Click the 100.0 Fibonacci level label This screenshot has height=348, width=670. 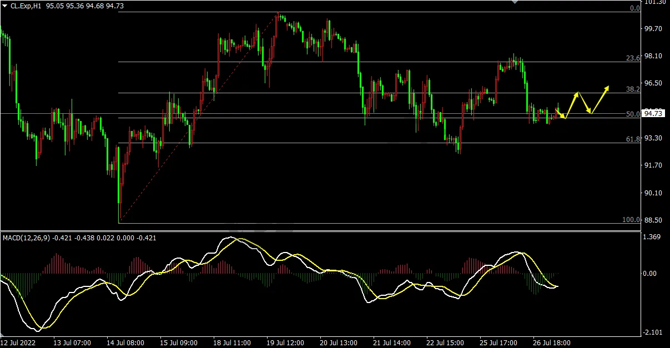pos(631,220)
